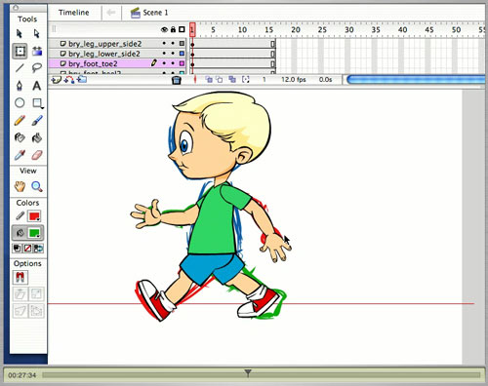
Task: Toggle outline square for bry_leg_lower_side2
Action: point(182,54)
